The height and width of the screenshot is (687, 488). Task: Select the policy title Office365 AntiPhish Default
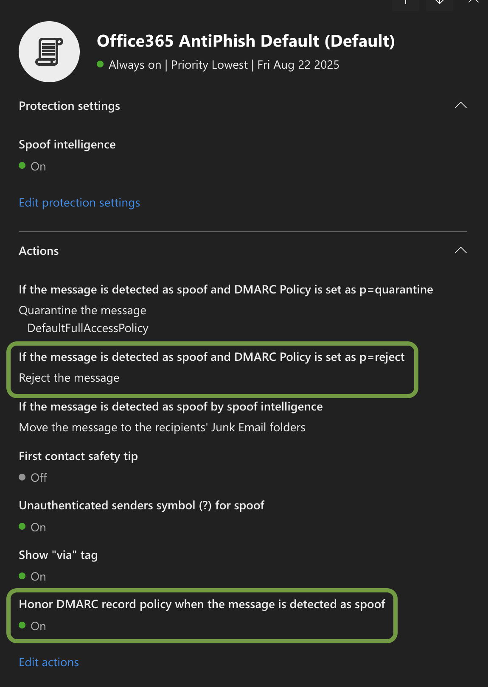pyautogui.click(x=246, y=41)
